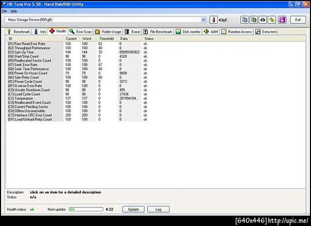Screen dimensions: 311x226
Task: Click the Benchmark tab bulb icon
Action: pyautogui.click(x=9, y=32)
